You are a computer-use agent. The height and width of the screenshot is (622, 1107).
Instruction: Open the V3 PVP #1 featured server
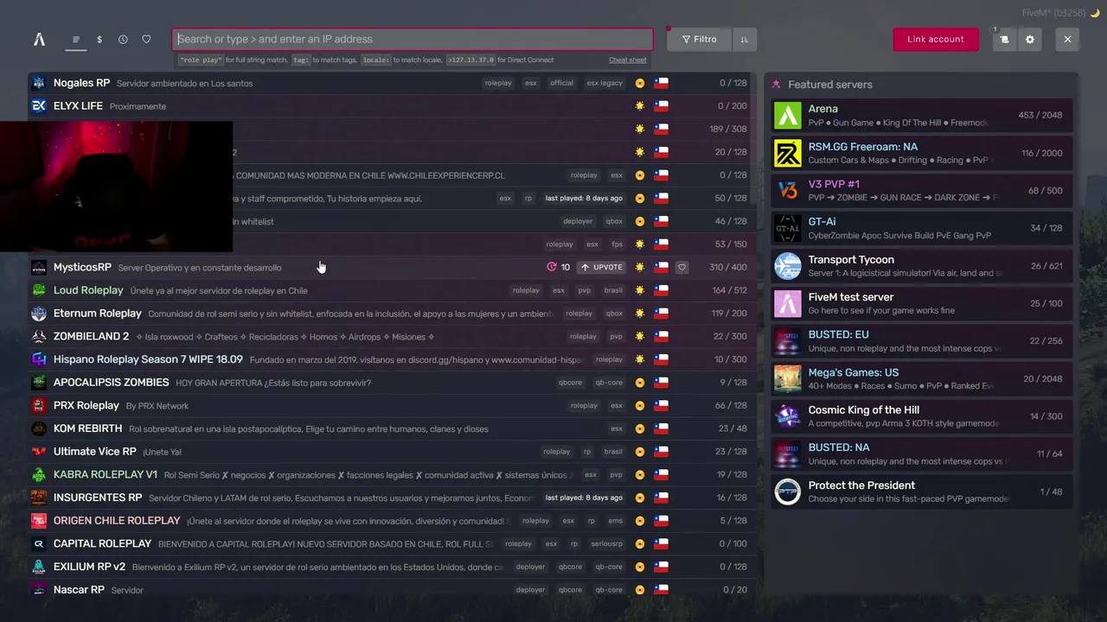click(x=922, y=191)
